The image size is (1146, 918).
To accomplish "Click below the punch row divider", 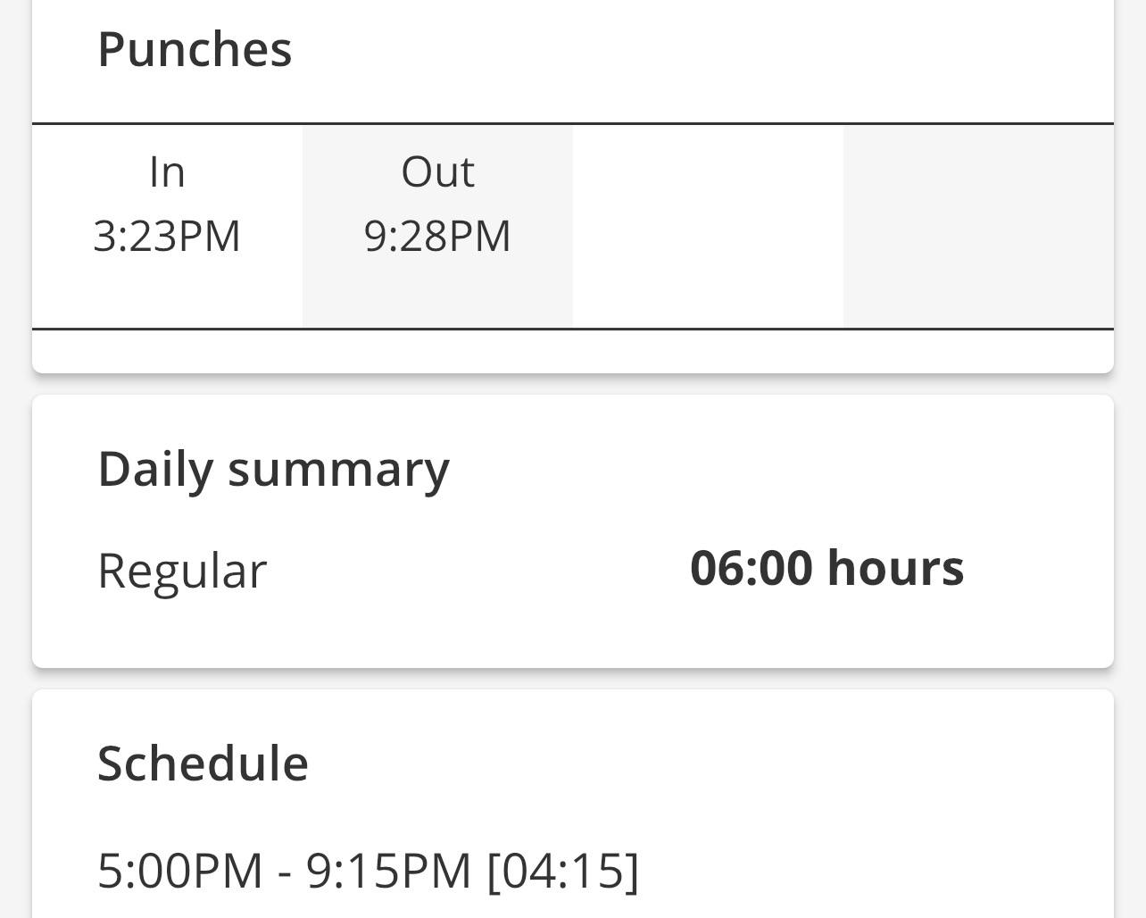I will coord(571,348).
